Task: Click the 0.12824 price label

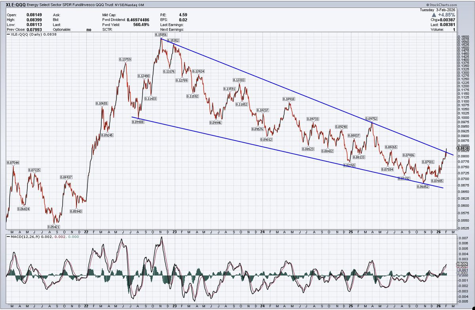Action: [199, 71]
